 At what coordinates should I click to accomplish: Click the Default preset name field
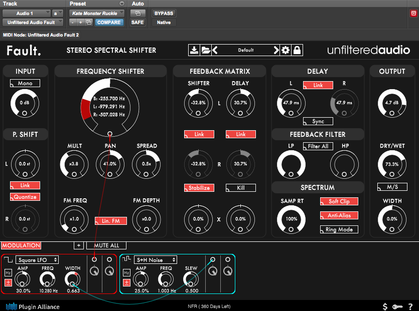(x=245, y=50)
